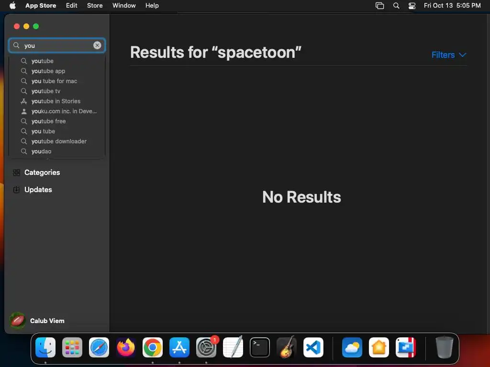490x367 pixels.
Task: Choose the "you tube" suggestion
Action: 57,131
